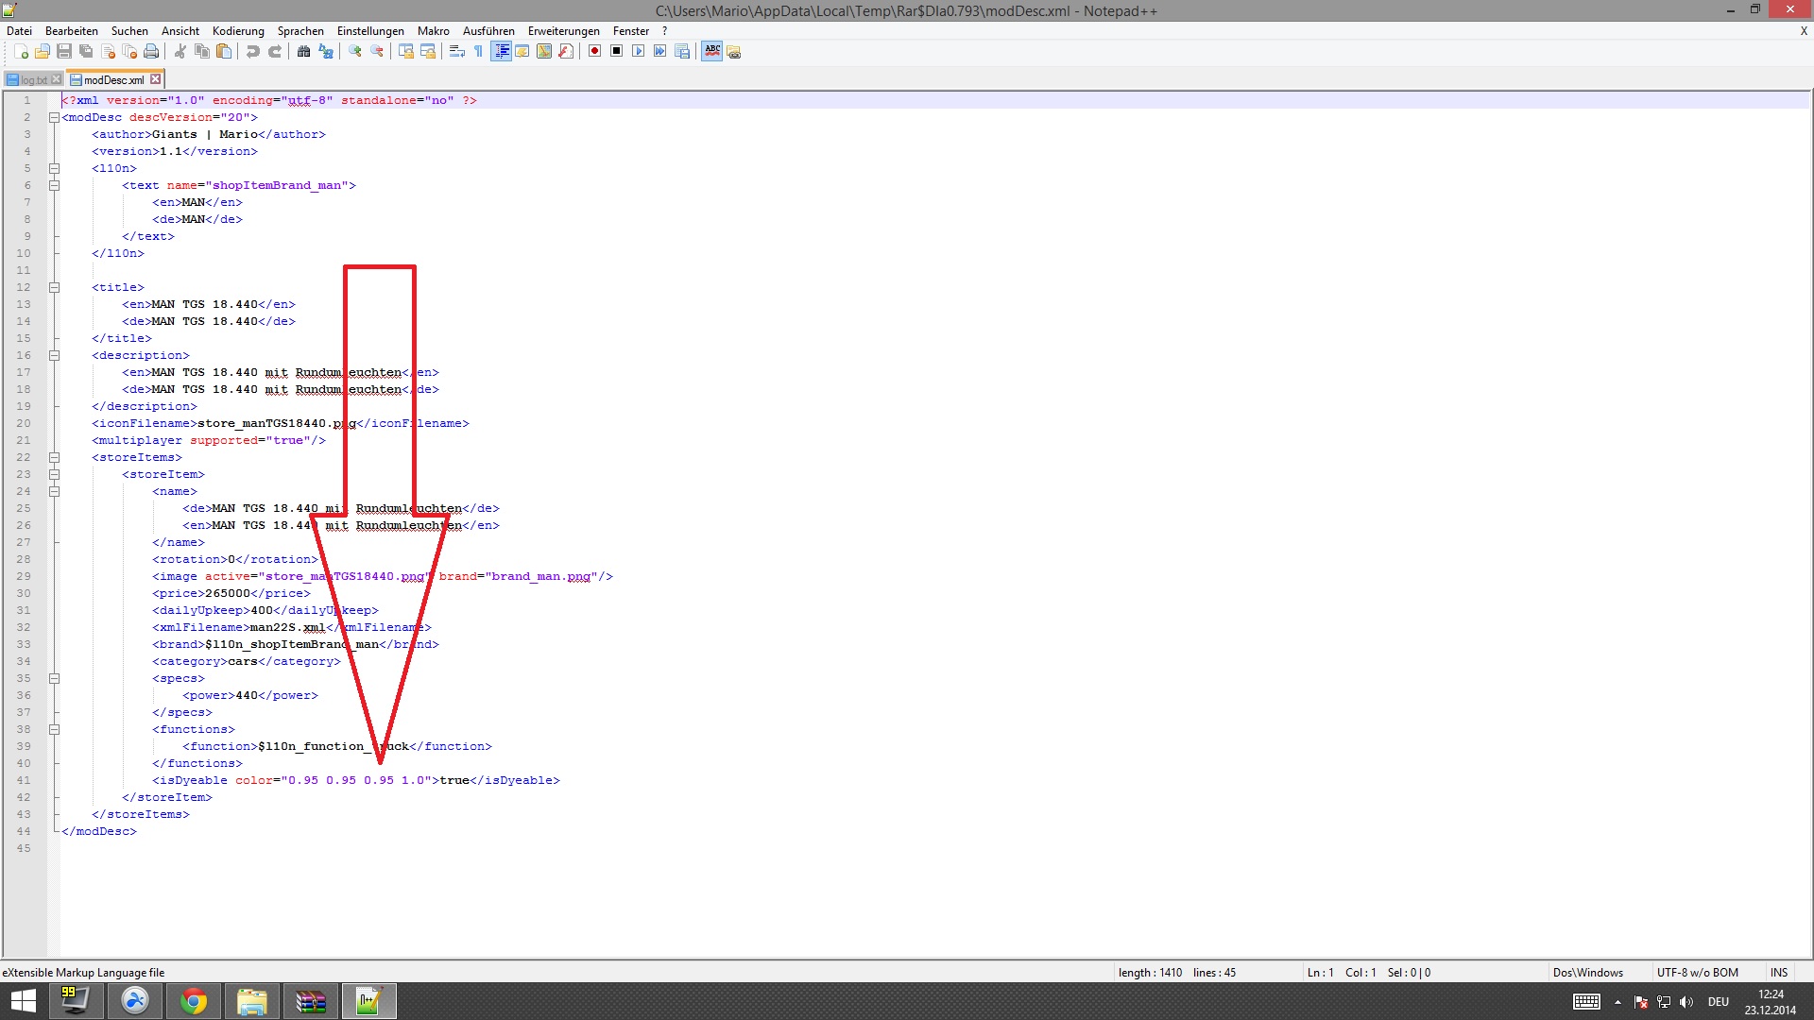Click the Play macro icon
The image size is (1814, 1020).
click(638, 51)
